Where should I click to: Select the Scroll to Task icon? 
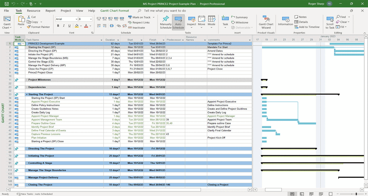[329, 22]
